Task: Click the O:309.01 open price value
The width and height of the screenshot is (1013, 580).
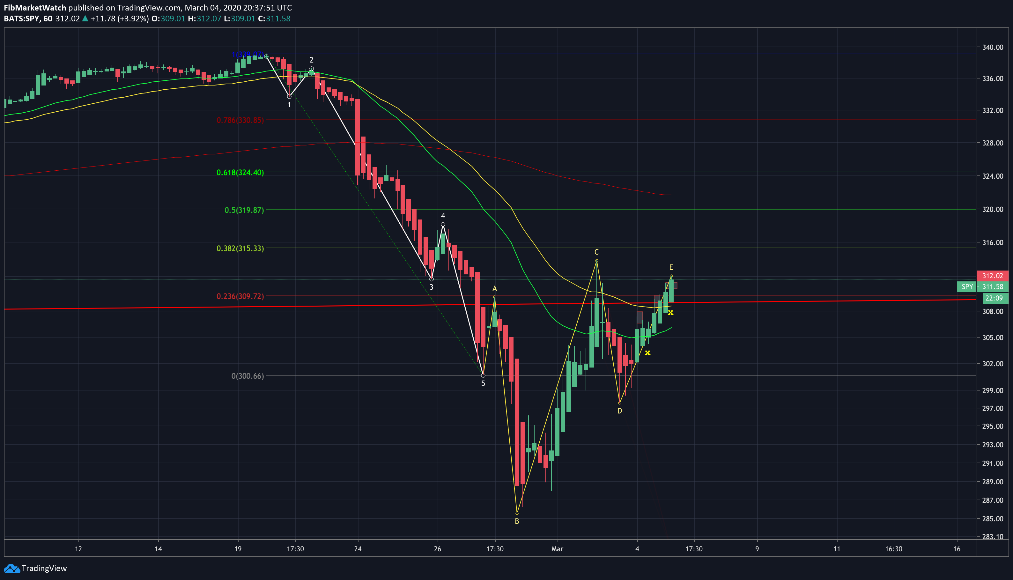Action: [x=168, y=19]
